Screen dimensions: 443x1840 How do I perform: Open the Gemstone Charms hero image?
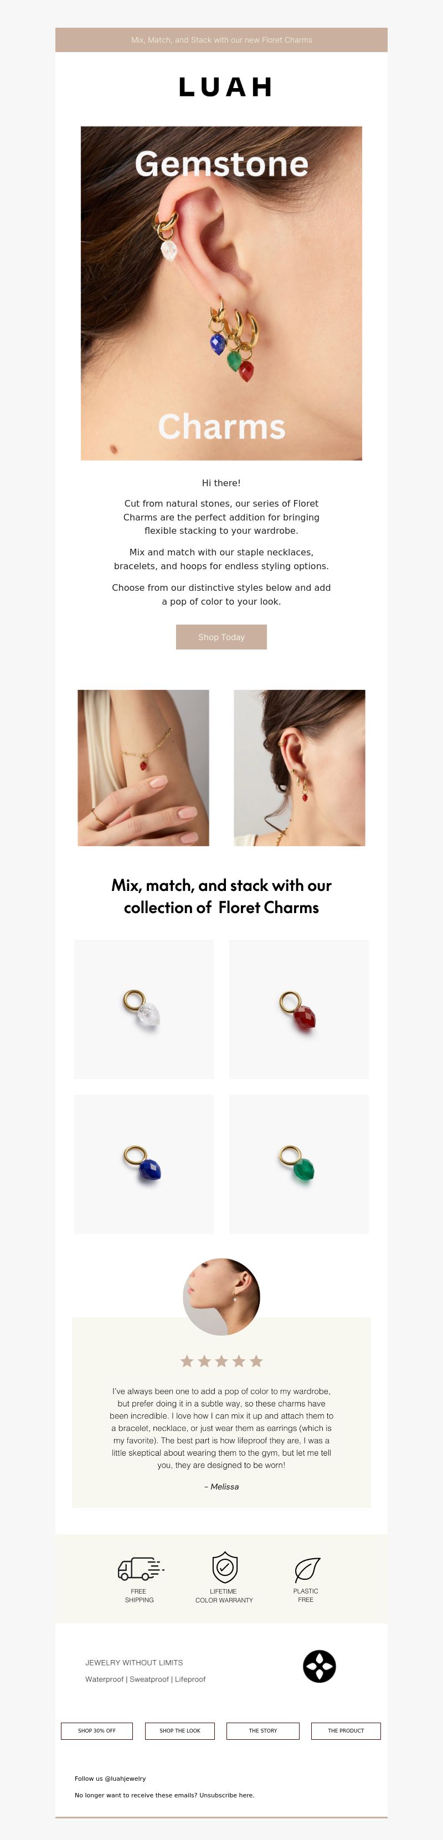(x=221, y=293)
